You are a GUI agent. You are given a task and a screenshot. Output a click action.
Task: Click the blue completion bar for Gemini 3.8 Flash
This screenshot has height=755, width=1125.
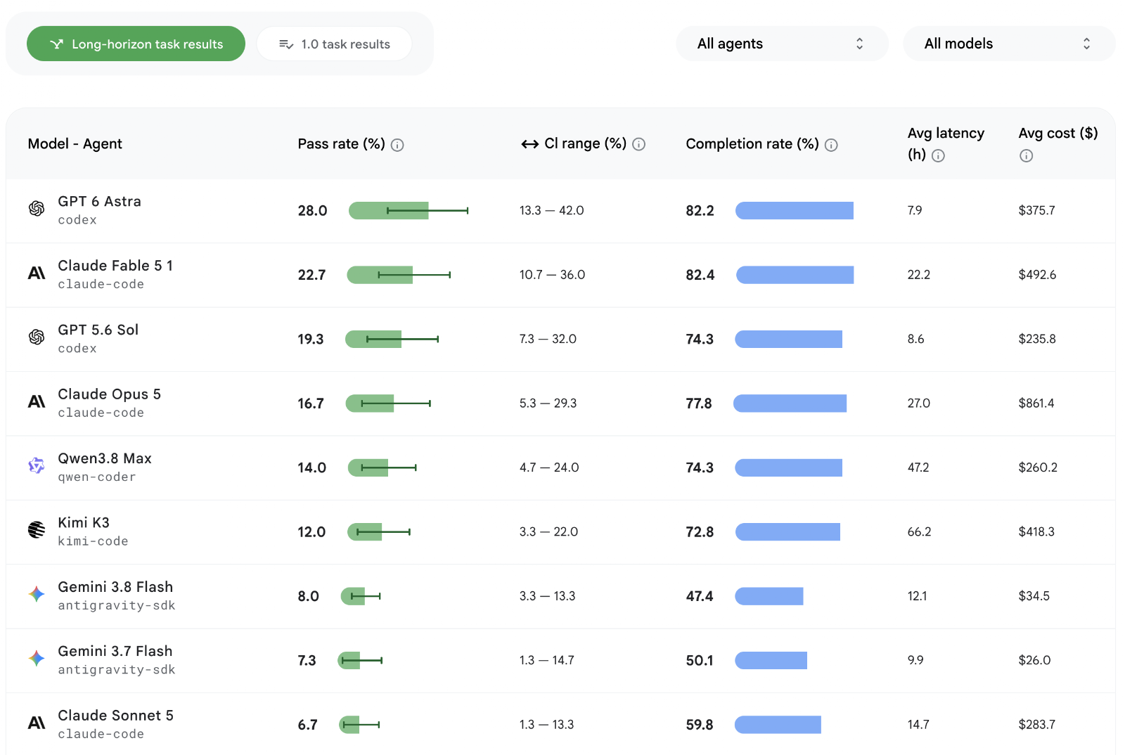[x=769, y=596]
